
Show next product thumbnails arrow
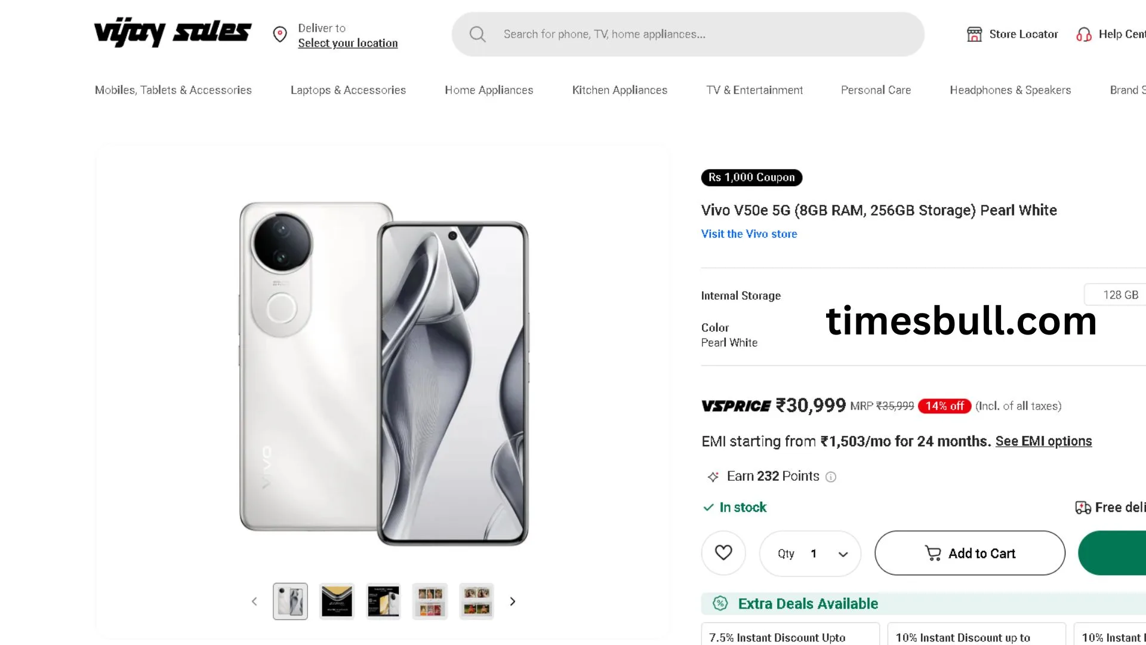point(512,601)
